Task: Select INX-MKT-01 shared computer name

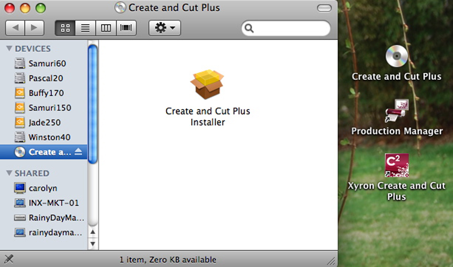Action: pos(54,203)
